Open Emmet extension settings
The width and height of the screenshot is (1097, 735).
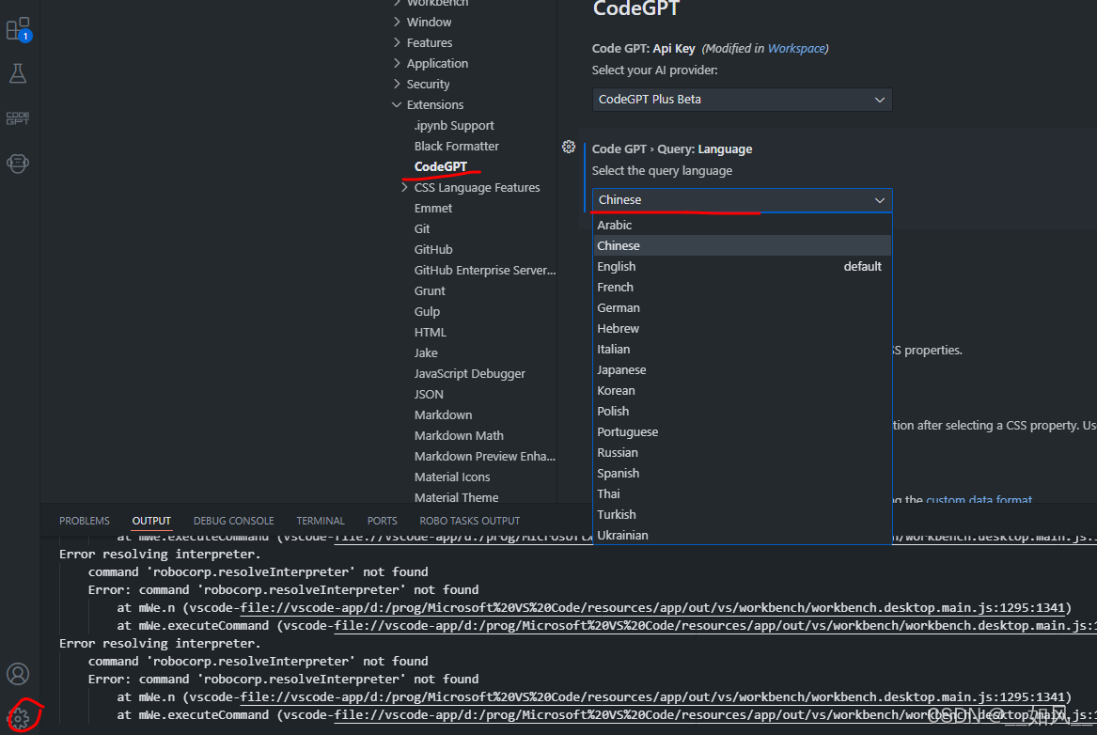pos(433,209)
